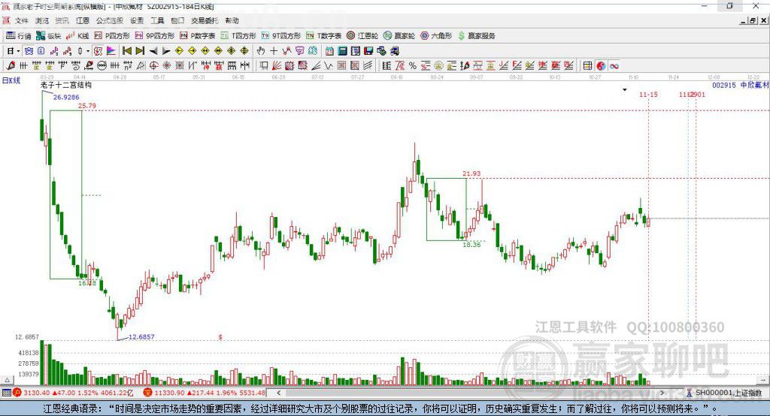
Task: Click the 26.9286 price label
Action: coord(66,97)
